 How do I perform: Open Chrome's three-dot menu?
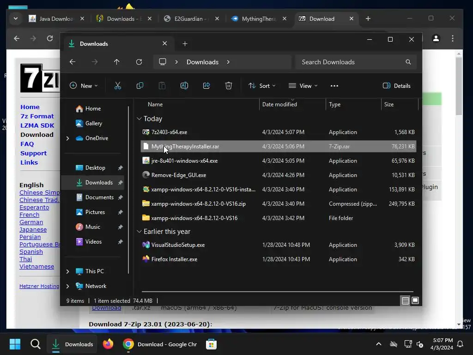(x=453, y=38)
